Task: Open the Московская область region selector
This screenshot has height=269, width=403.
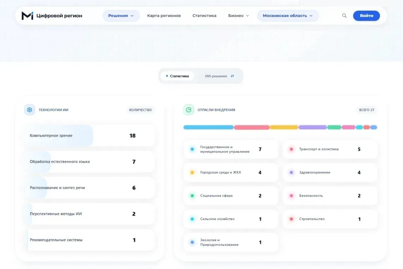Action: point(288,16)
